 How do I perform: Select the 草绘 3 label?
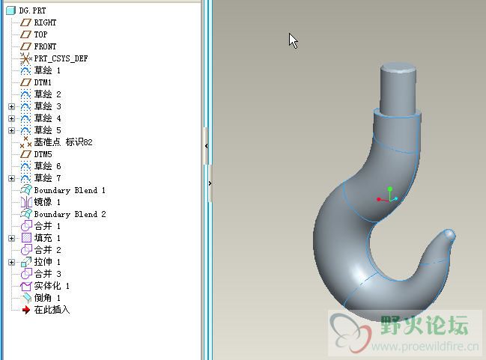pyautogui.click(x=47, y=106)
